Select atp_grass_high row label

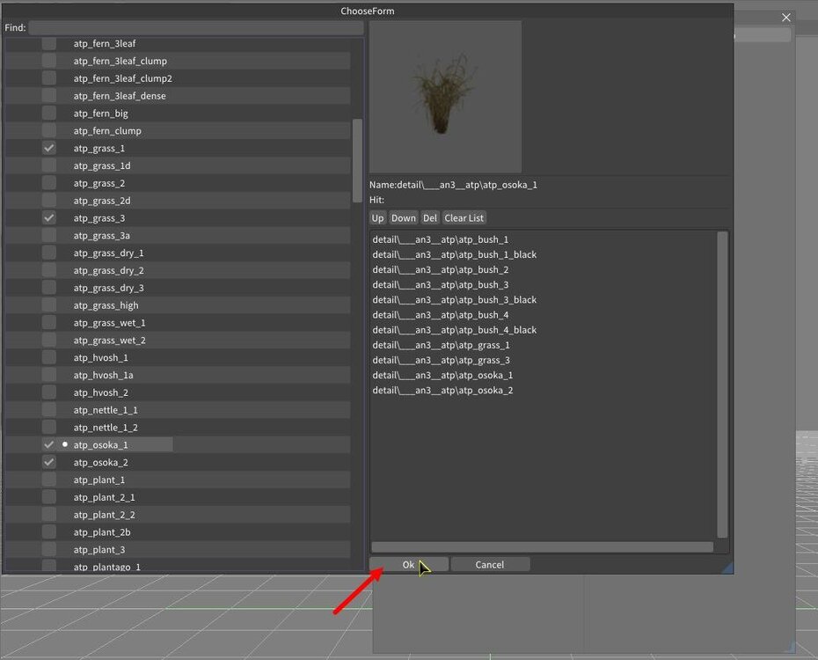[106, 305]
